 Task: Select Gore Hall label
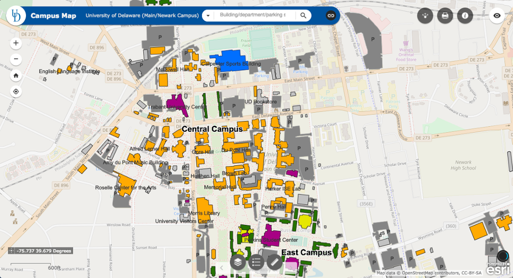pos(202,152)
